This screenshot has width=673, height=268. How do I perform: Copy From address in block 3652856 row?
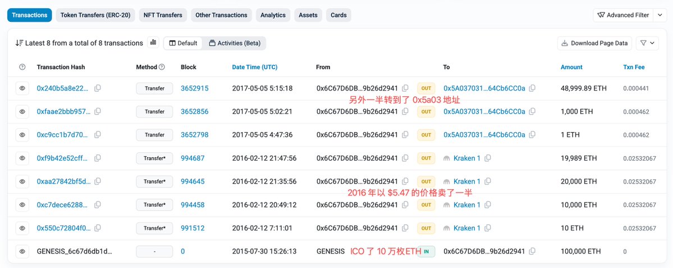coord(405,111)
